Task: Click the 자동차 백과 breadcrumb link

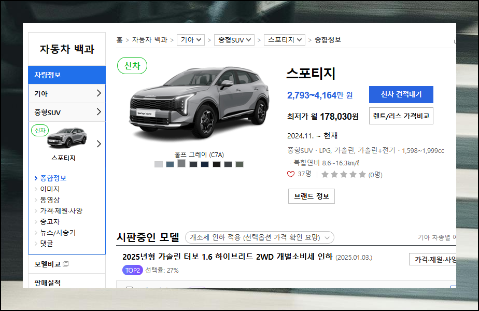Action: point(150,40)
